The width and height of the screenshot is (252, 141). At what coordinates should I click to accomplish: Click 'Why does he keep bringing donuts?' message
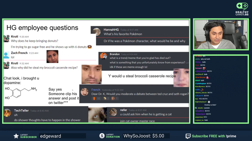point(35,41)
